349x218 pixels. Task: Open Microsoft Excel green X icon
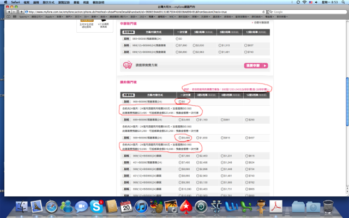pyautogui.click(x=246, y=207)
